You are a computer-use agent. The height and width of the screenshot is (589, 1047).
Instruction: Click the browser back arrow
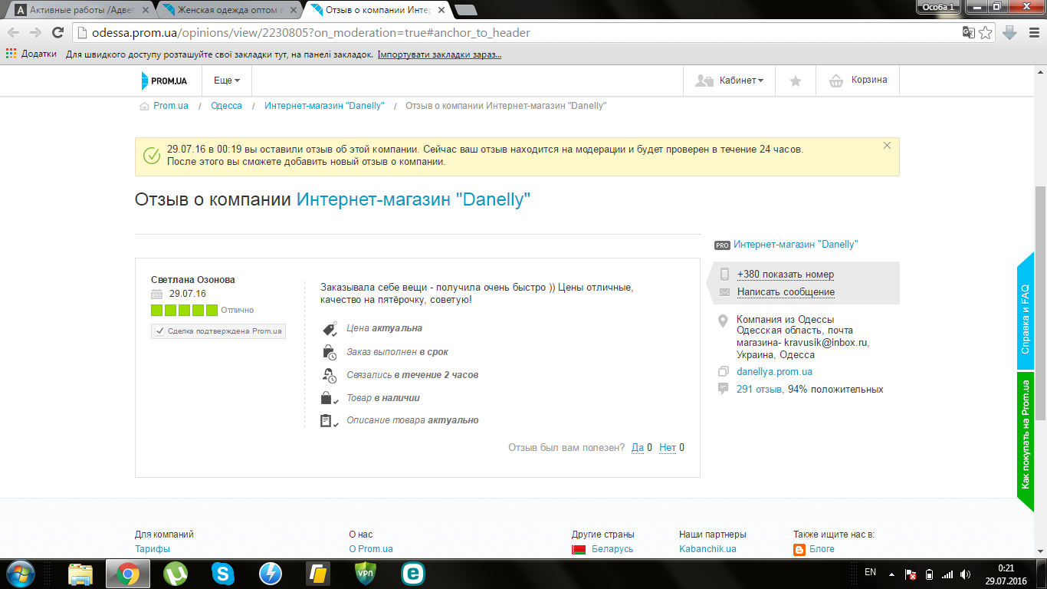[x=13, y=33]
